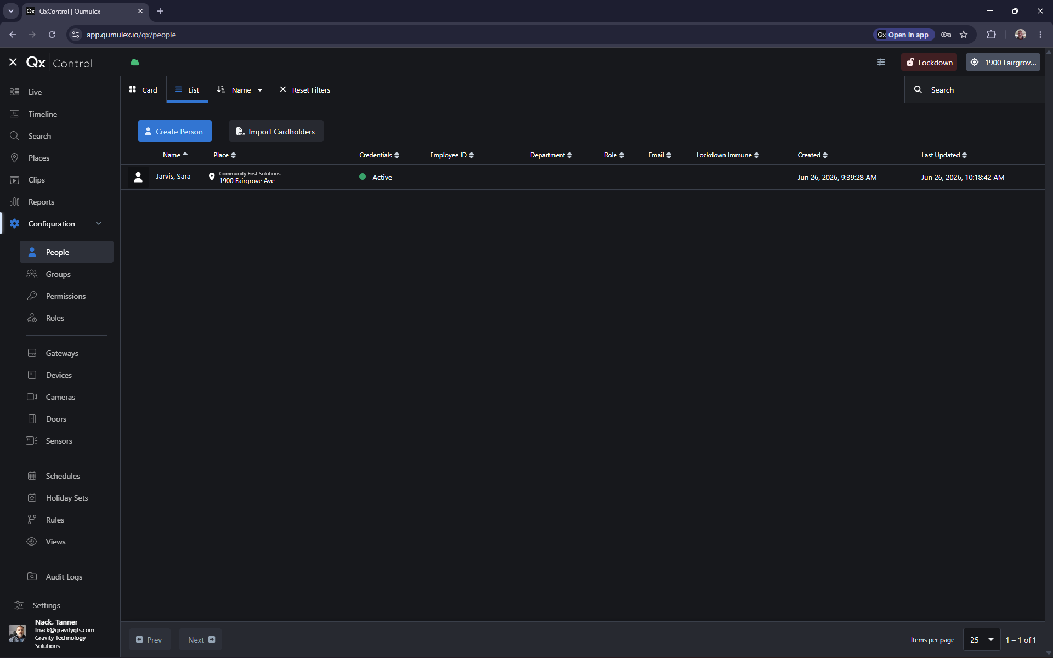
Task: Click Sara Jarvis person avatar icon
Action: pos(138,177)
